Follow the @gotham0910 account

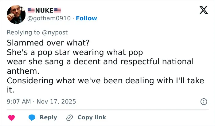(86, 18)
